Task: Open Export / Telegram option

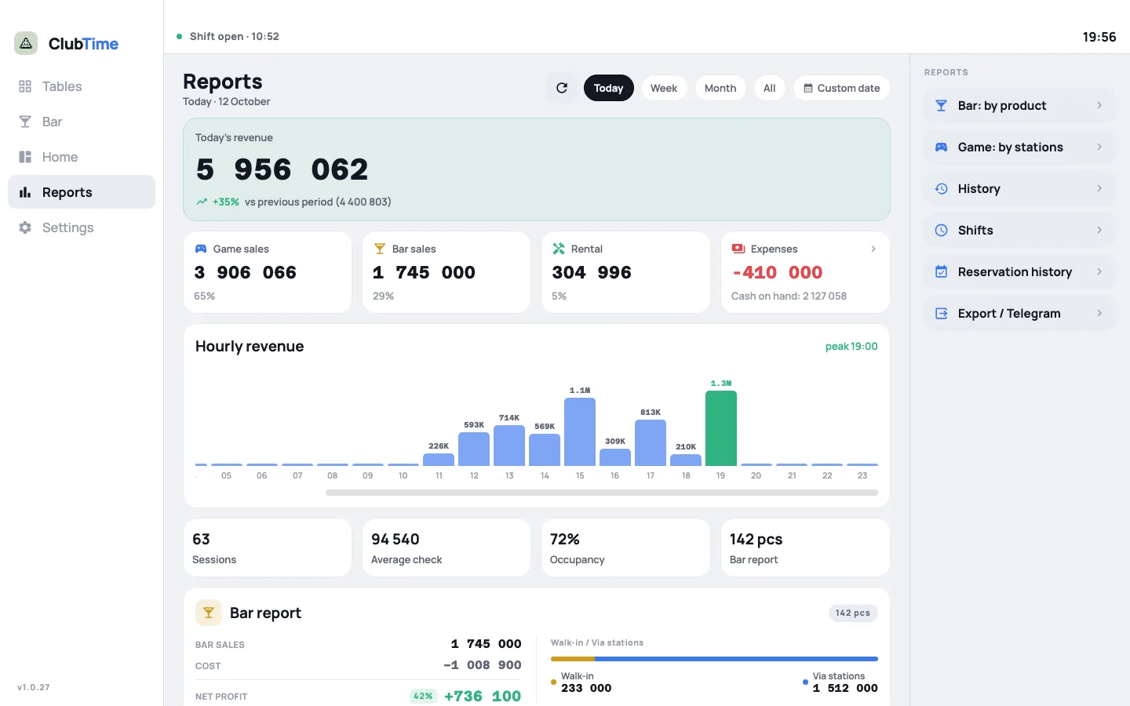Action: (x=1020, y=313)
